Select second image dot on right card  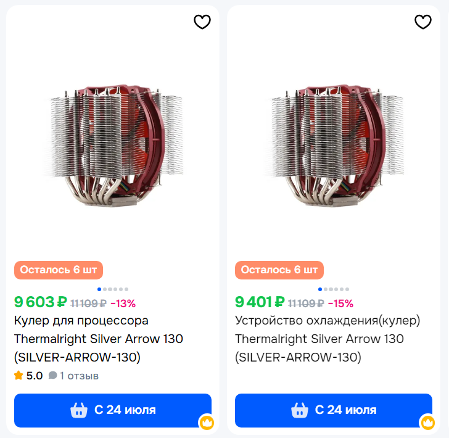pos(326,289)
